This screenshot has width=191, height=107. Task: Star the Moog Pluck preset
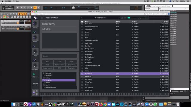tap(82, 82)
